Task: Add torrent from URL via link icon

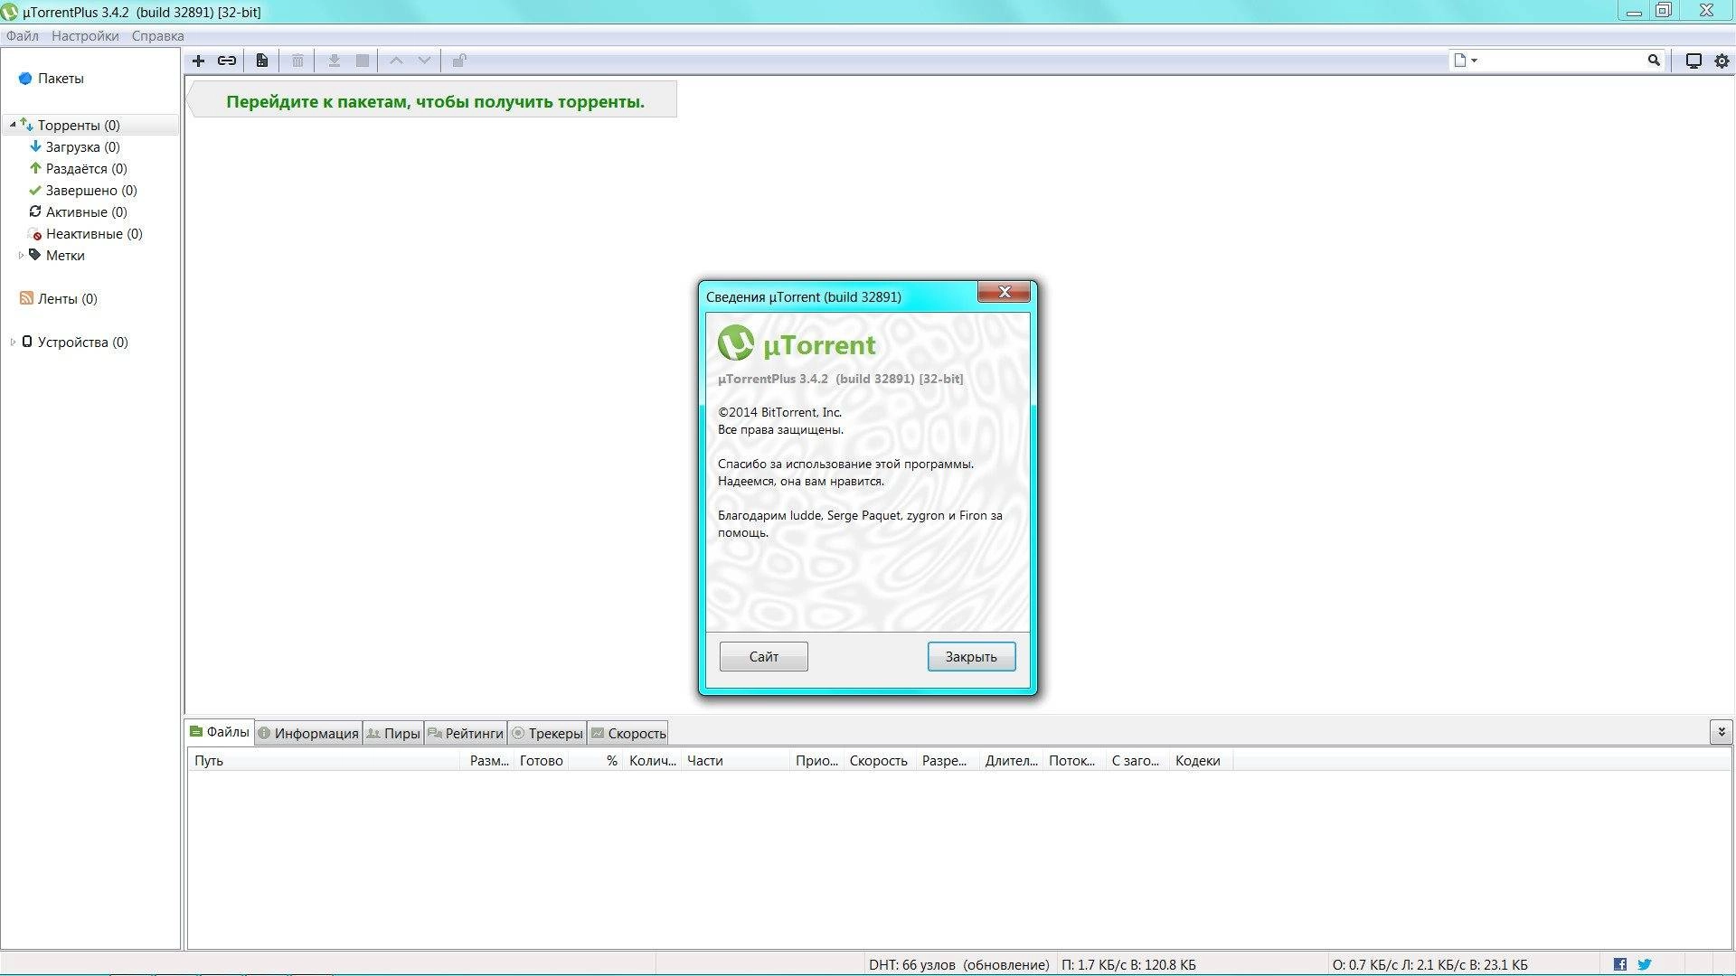Action: coord(226,60)
